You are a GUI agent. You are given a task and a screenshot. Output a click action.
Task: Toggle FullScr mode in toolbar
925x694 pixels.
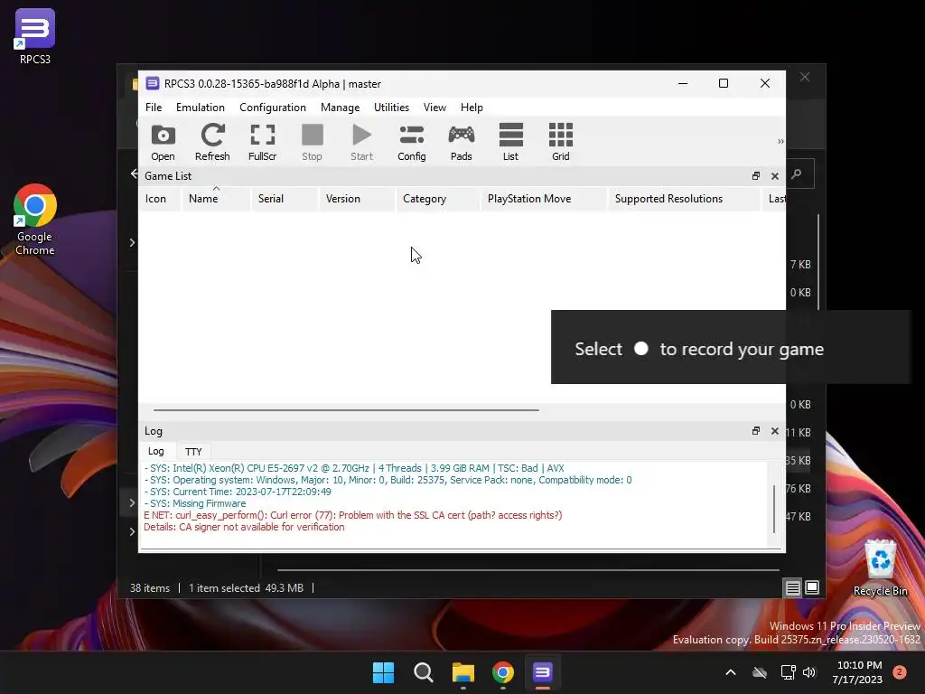coord(263,142)
